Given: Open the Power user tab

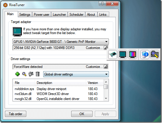Looking at the screenshot, I should [x=41, y=15].
